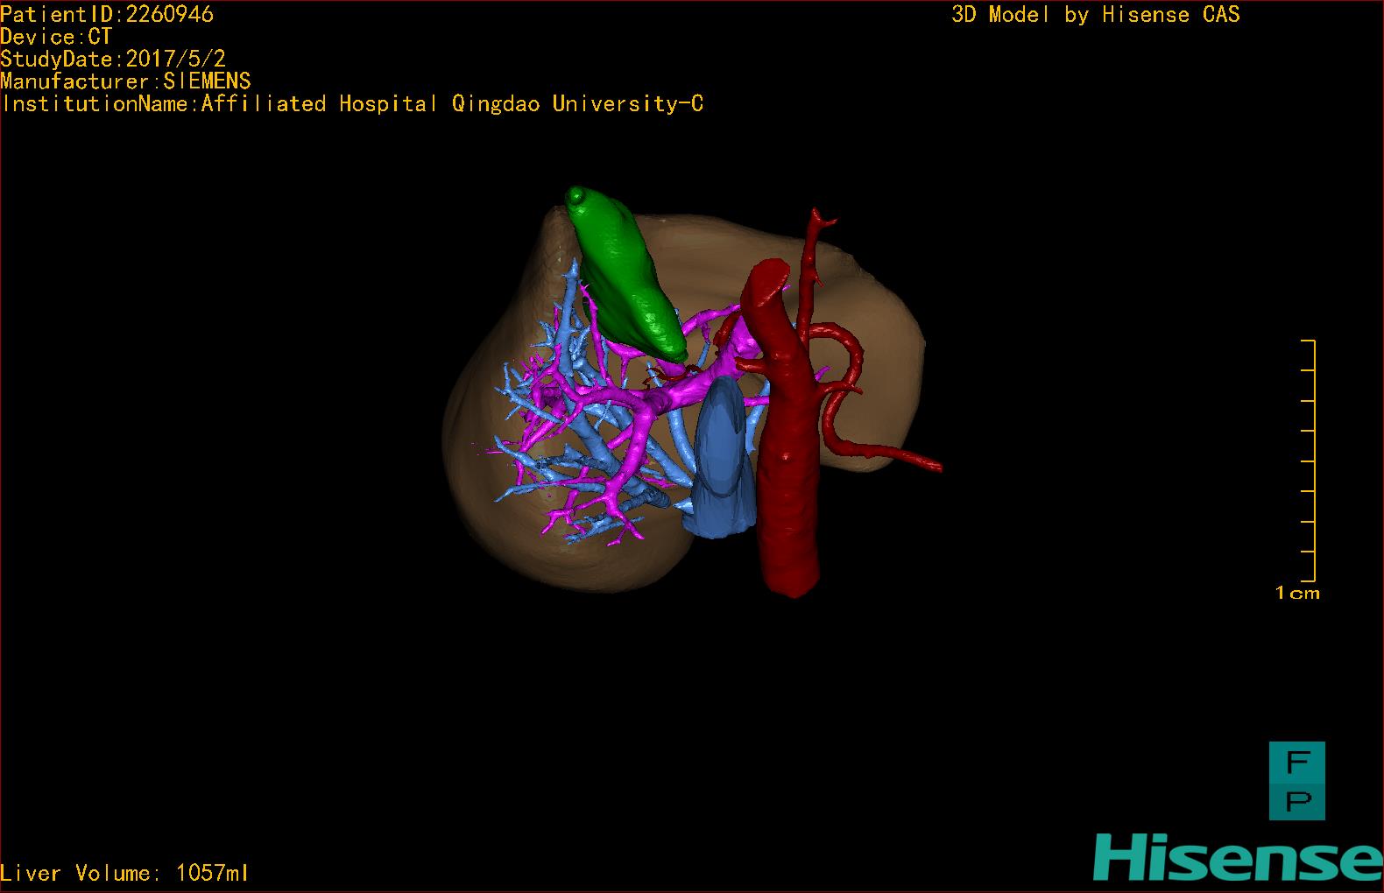Click the F face of orientation cube
This screenshot has height=893, width=1384.
point(1297,762)
